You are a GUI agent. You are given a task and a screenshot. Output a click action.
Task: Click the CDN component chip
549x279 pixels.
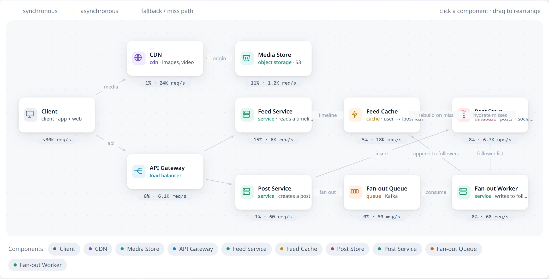(x=98, y=249)
